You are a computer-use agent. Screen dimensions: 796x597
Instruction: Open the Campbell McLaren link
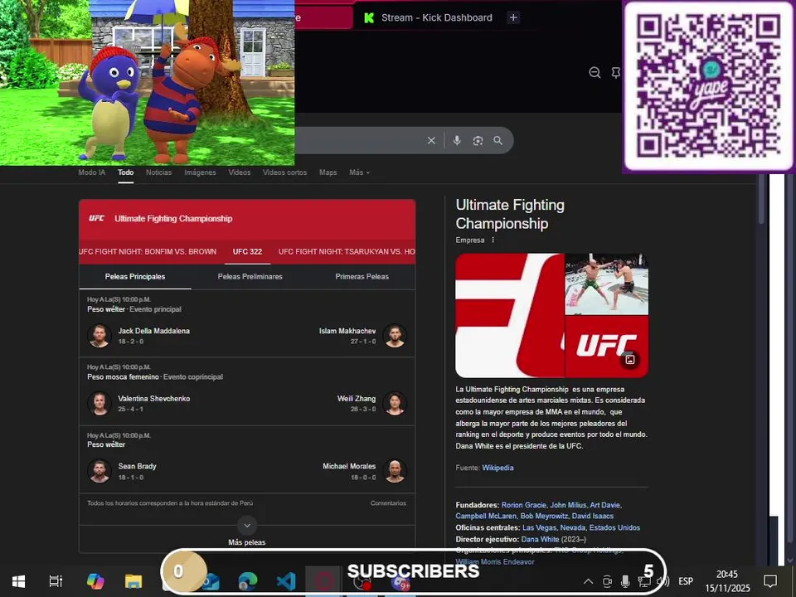(x=486, y=517)
